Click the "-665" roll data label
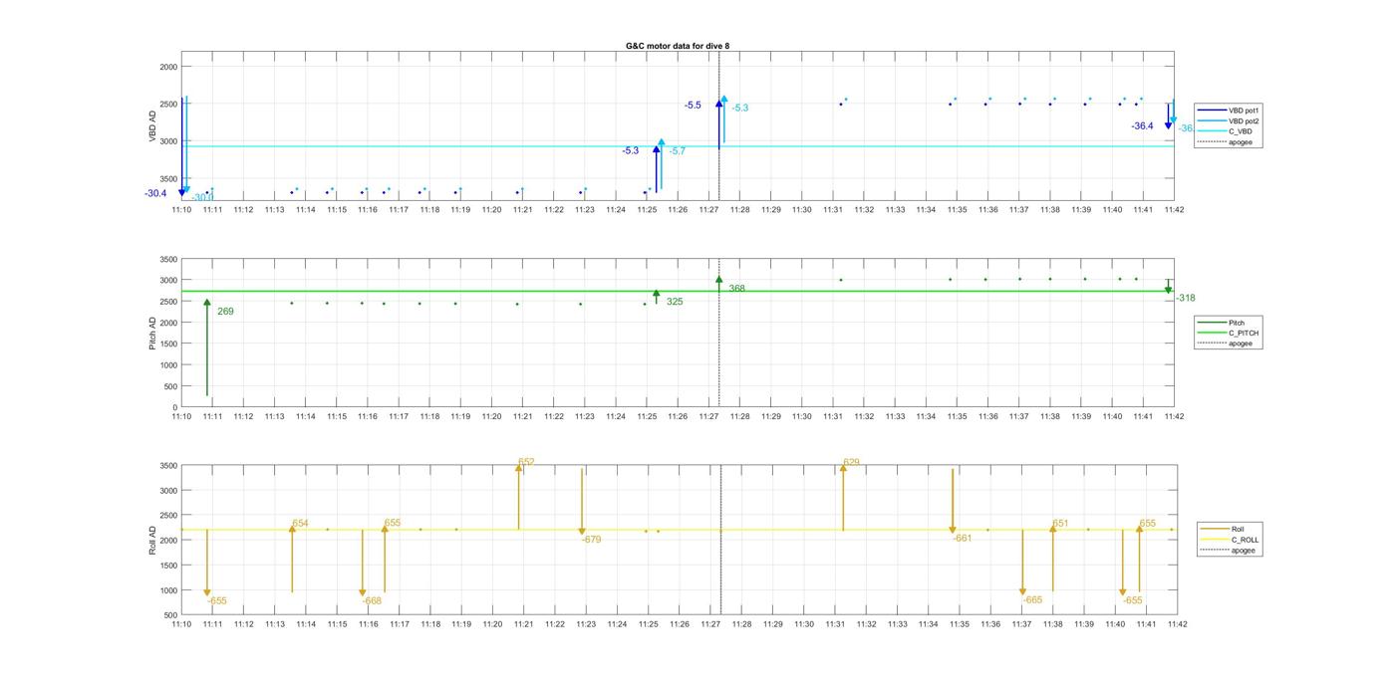Image resolution: width=1395 pixels, height=690 pixels. (1032, 600)
